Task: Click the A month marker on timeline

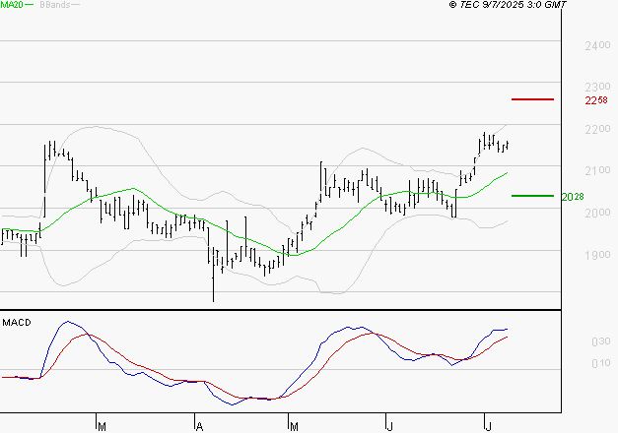Action: 199,425
